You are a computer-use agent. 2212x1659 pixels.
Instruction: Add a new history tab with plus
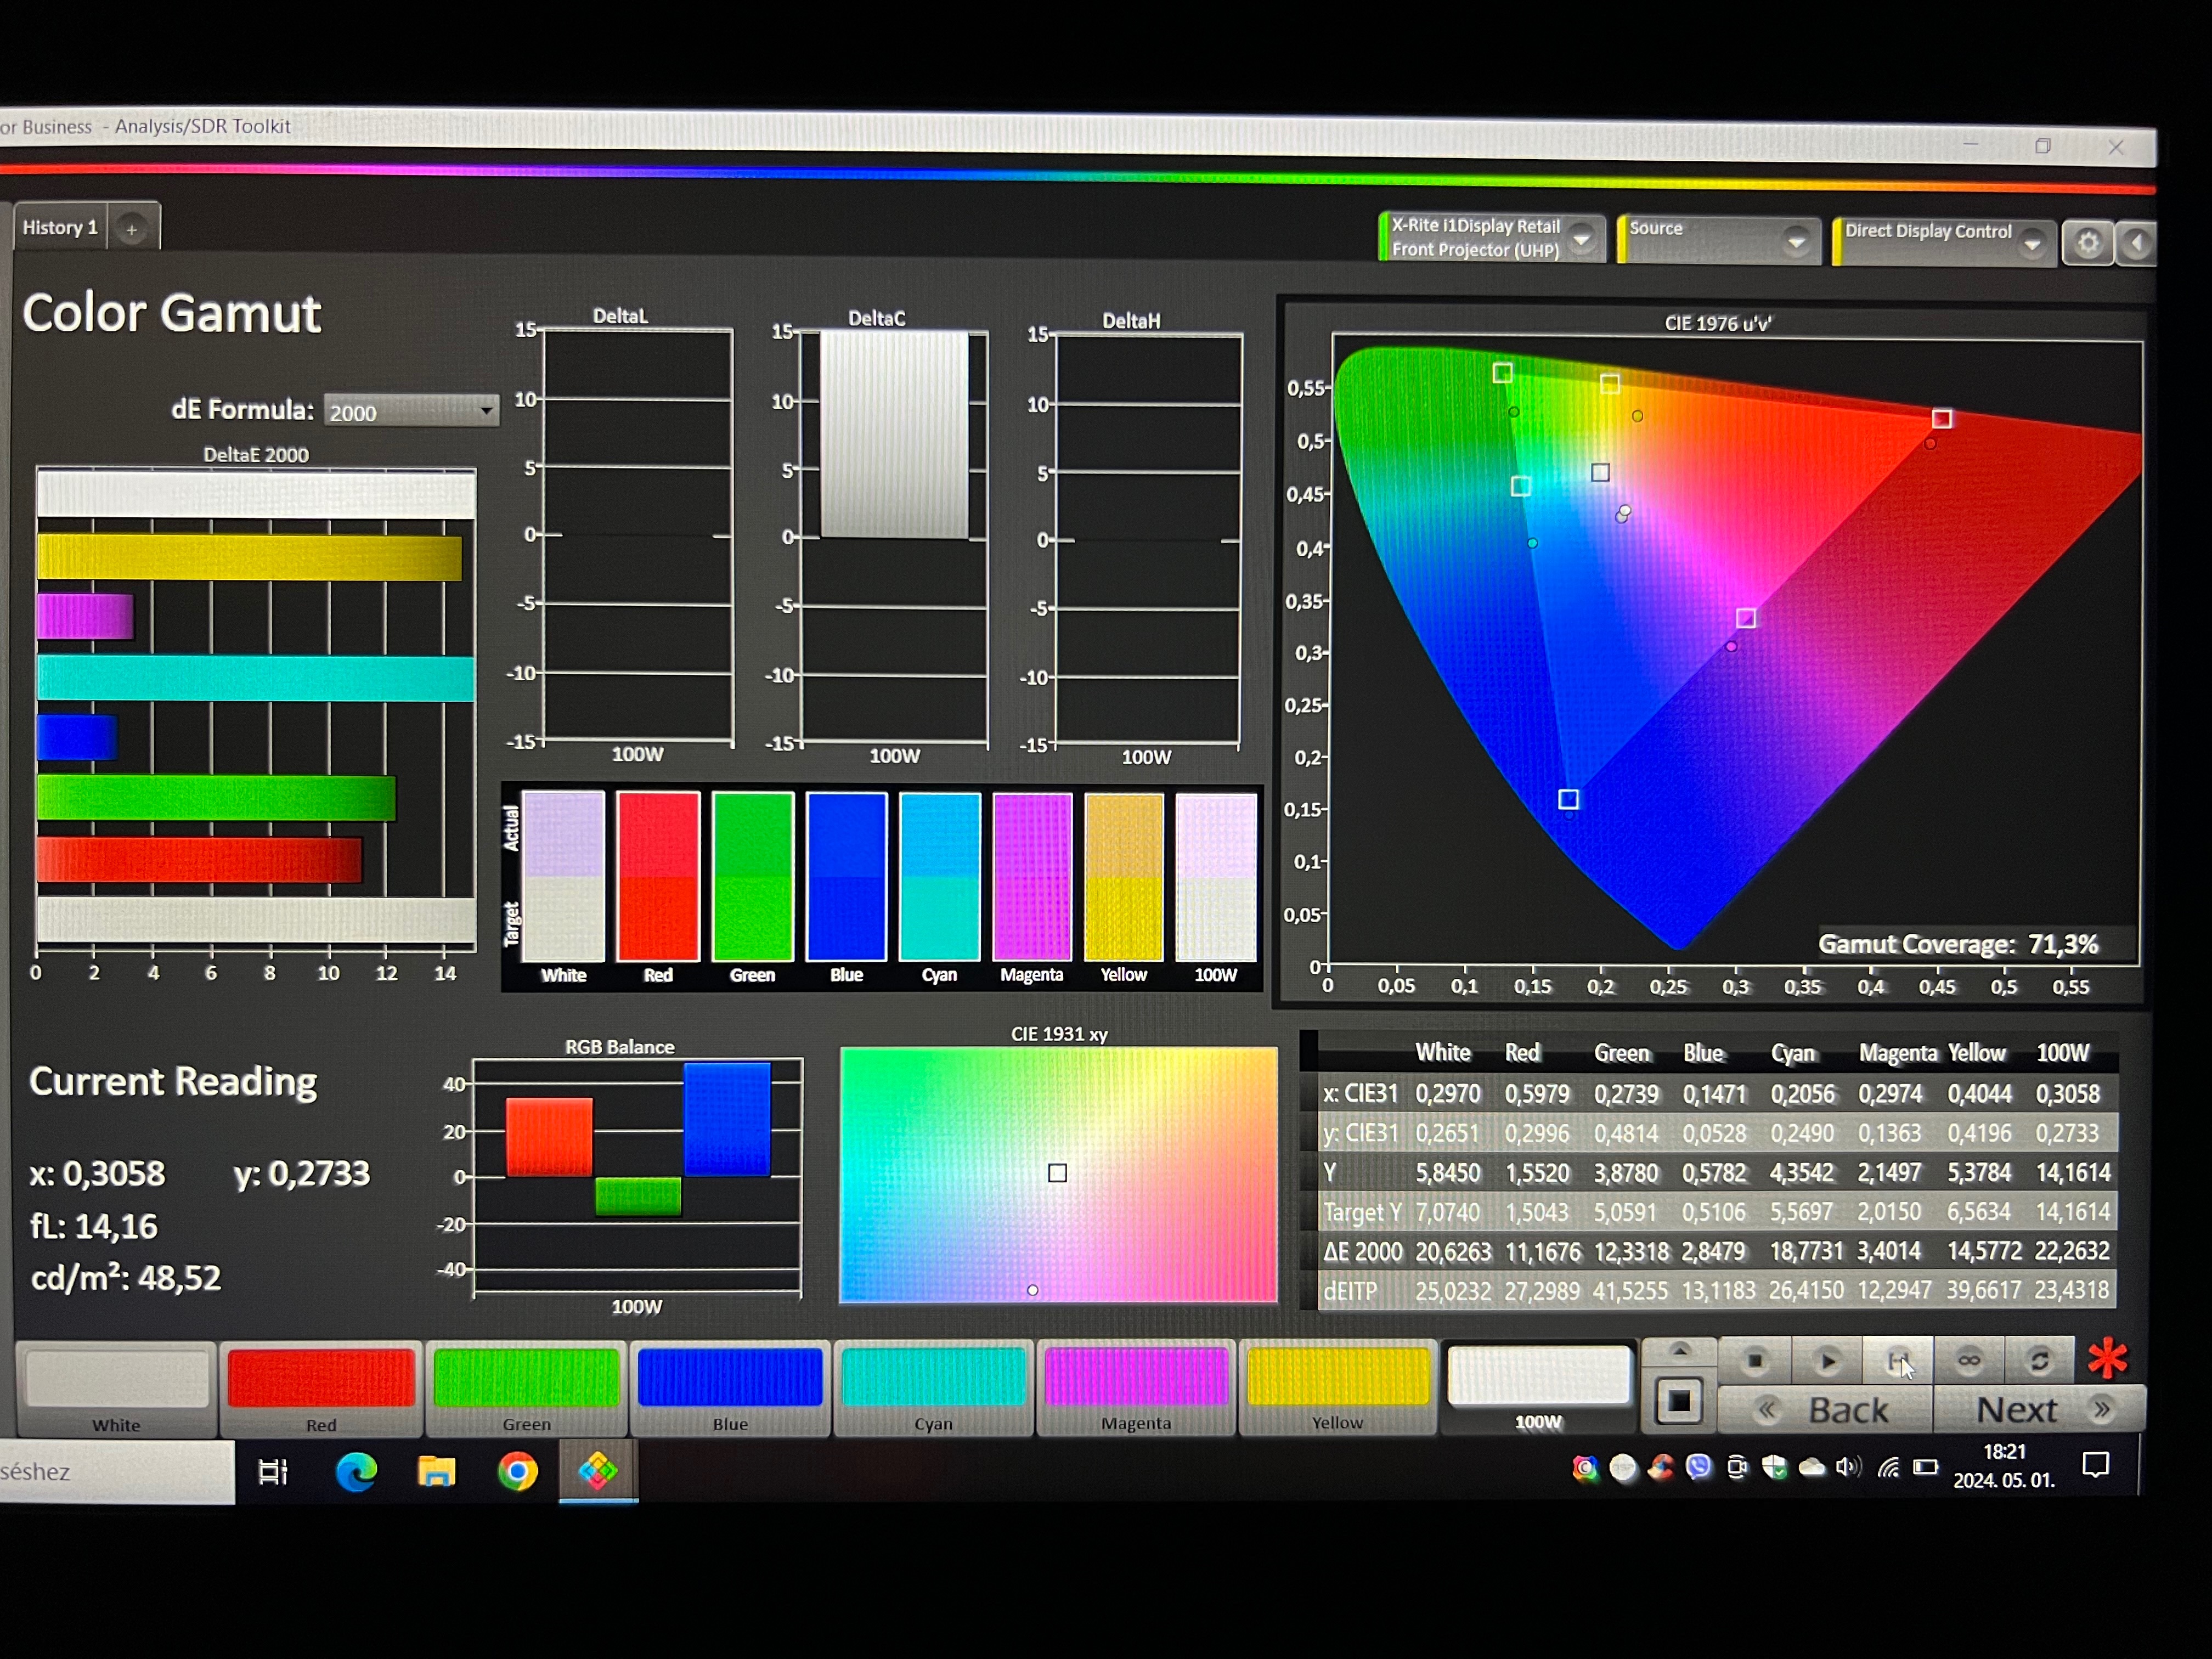(x=131, y=230)
